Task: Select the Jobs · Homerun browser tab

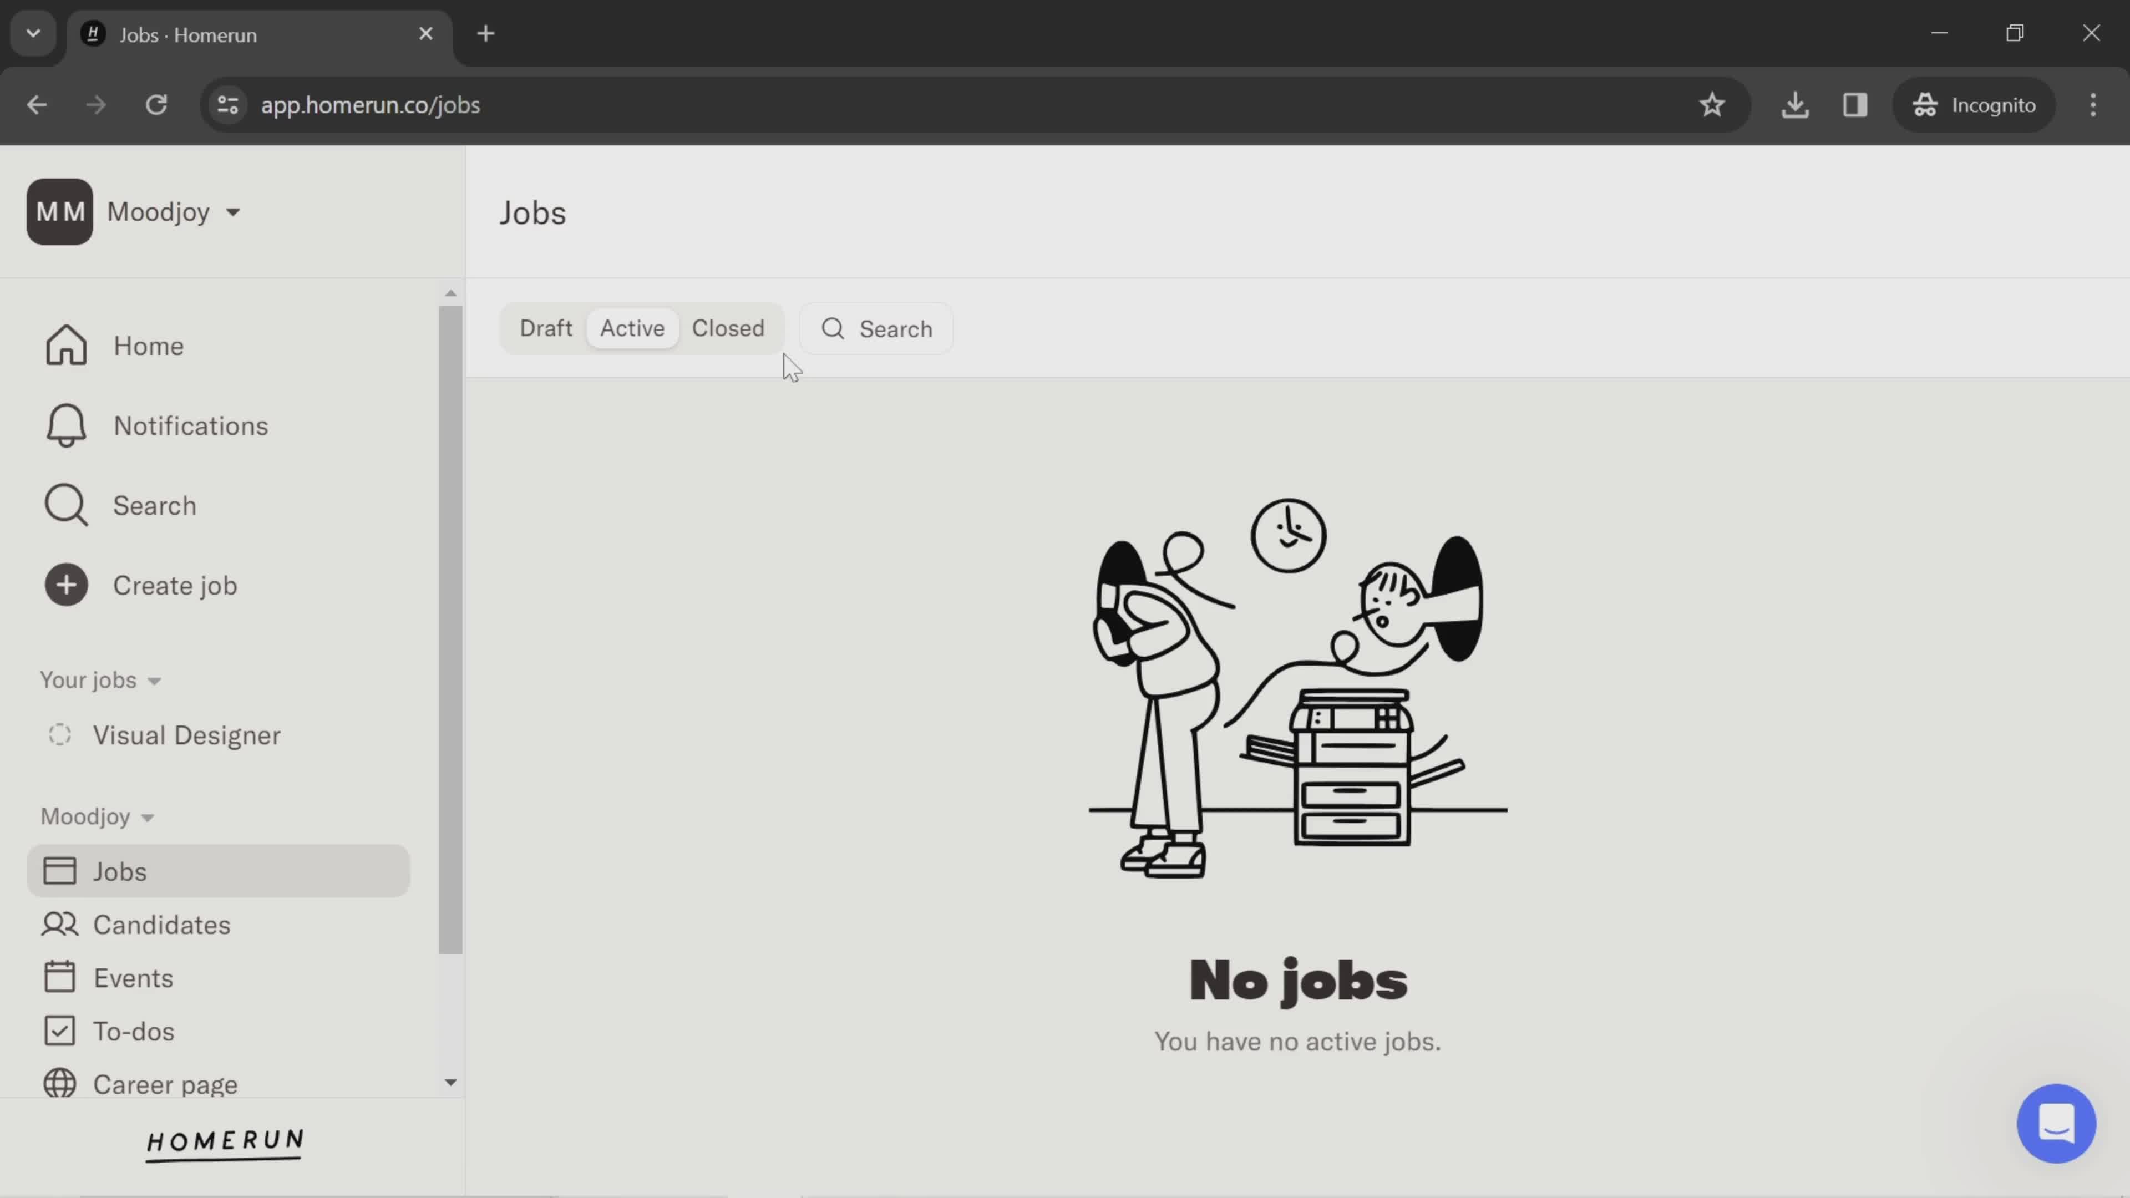Action: point(260,35)
